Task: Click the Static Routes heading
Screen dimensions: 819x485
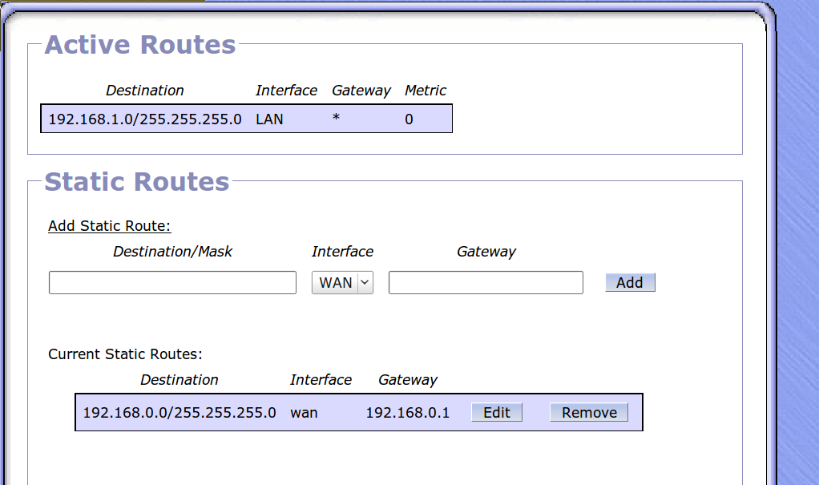Action: (x=137, y=182)
